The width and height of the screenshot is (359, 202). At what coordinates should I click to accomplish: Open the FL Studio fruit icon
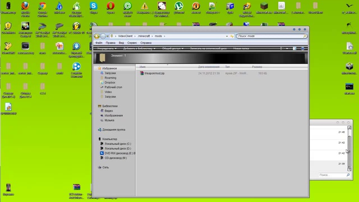[76, 26]
